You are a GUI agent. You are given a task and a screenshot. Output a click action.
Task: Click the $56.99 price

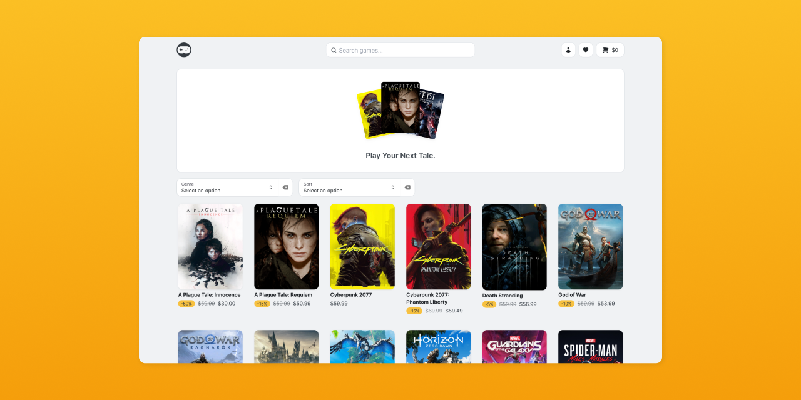528,304
